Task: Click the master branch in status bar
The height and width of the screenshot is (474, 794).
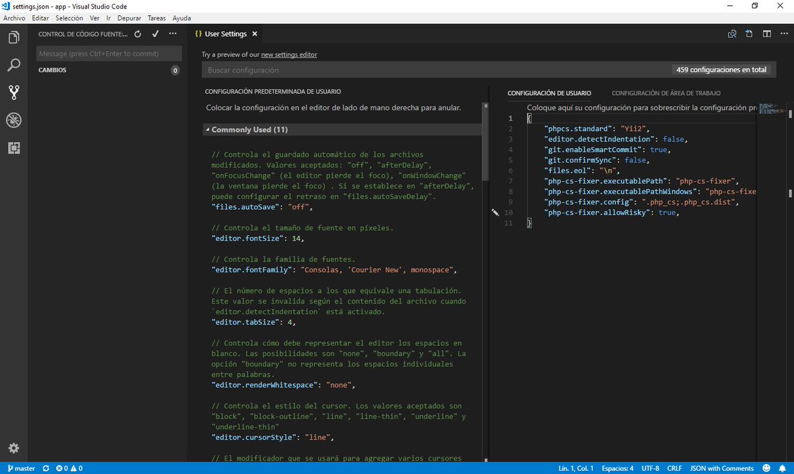Action: coord(20,468)
